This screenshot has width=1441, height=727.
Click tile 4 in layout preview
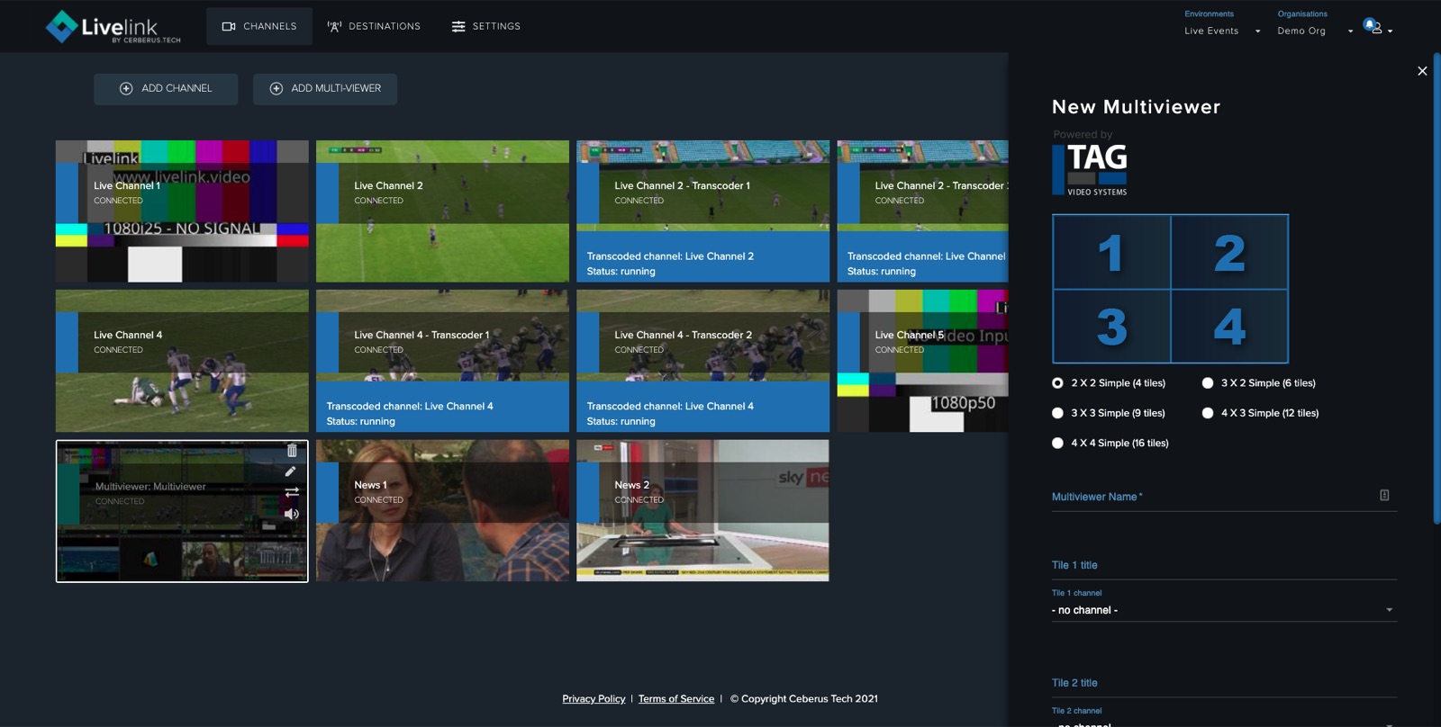1229,327
